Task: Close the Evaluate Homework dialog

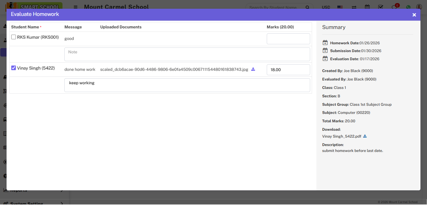Action: point(414,15)
